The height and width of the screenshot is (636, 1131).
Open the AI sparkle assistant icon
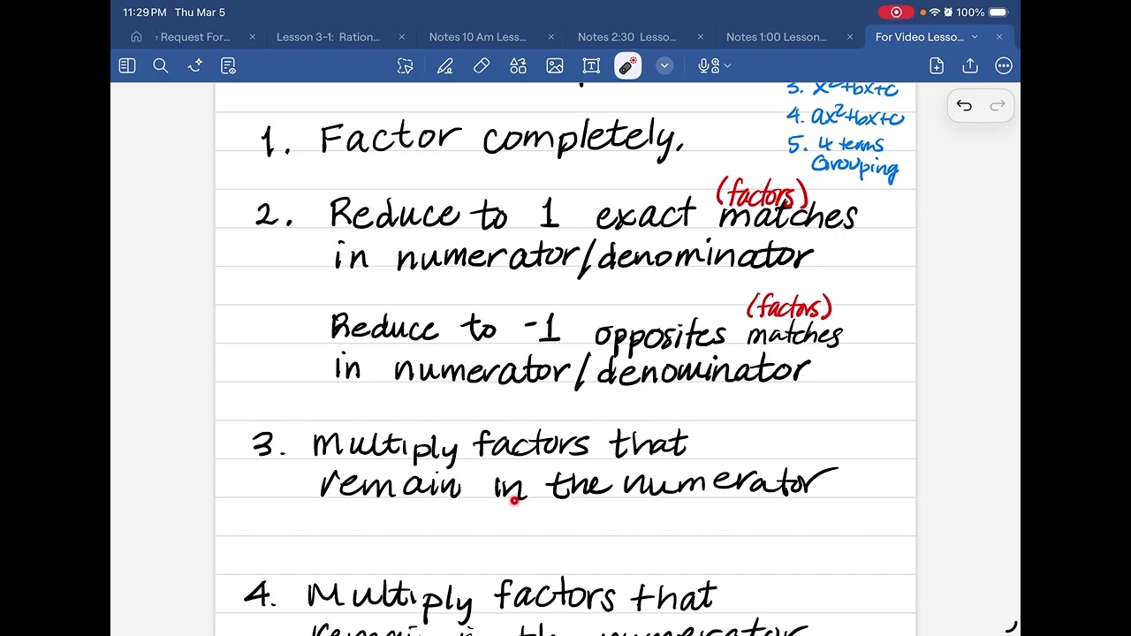pyautogui.click(x=195, y=65)
